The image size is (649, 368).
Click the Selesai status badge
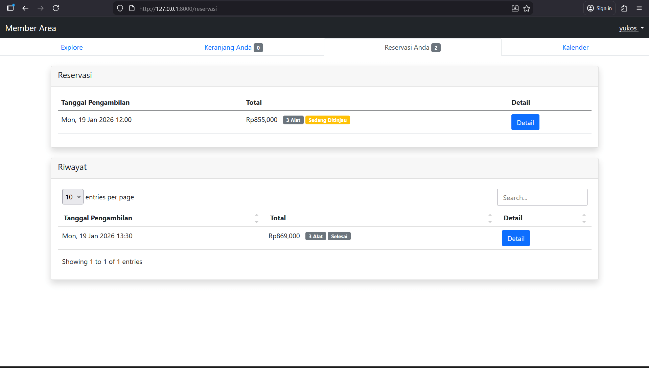(x=339, y=236)
